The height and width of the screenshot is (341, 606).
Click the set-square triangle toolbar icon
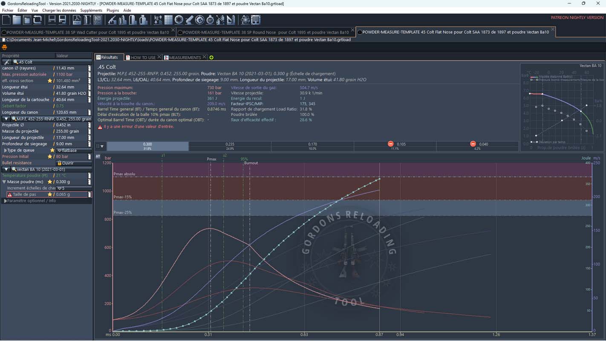(231, 20)
